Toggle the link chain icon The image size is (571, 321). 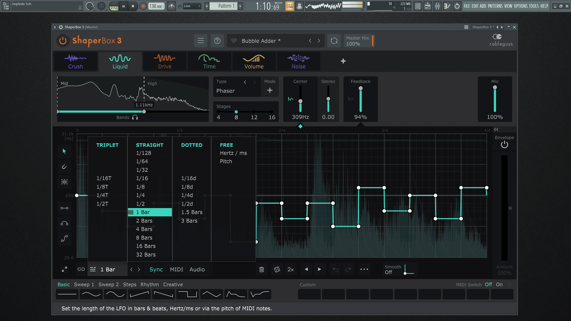pyautogui.click(x=81, y=269)
